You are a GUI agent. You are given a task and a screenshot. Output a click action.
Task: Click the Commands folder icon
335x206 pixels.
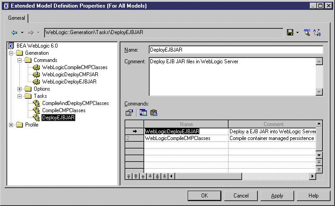(x=28, y=60)
